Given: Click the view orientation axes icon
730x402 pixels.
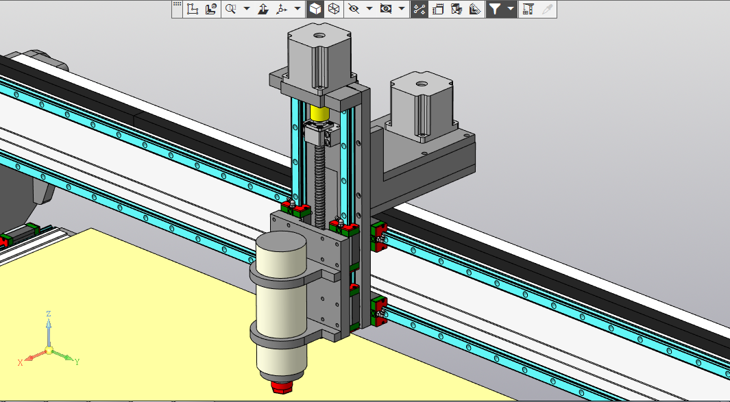Looking at the screenshot, I should click(x=282, y=9).
